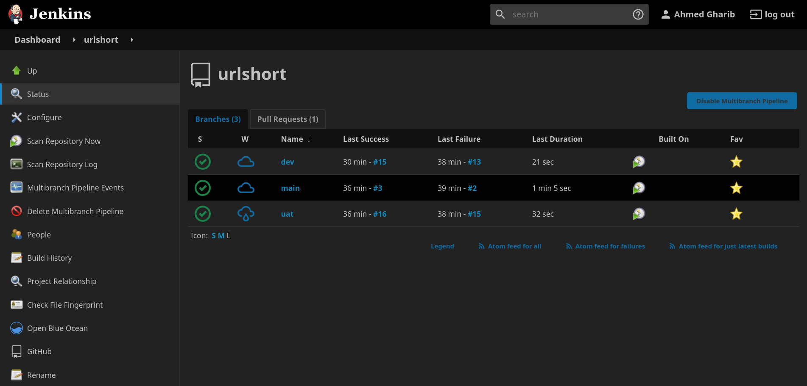This screenshot has width=807, height=386.
Task: Click the weather cloud icon for main branch
Action: pos(246,188)
